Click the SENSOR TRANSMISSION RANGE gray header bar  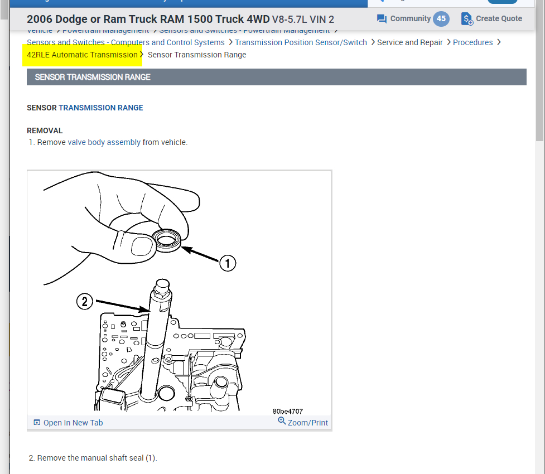[x=276, y=77]
